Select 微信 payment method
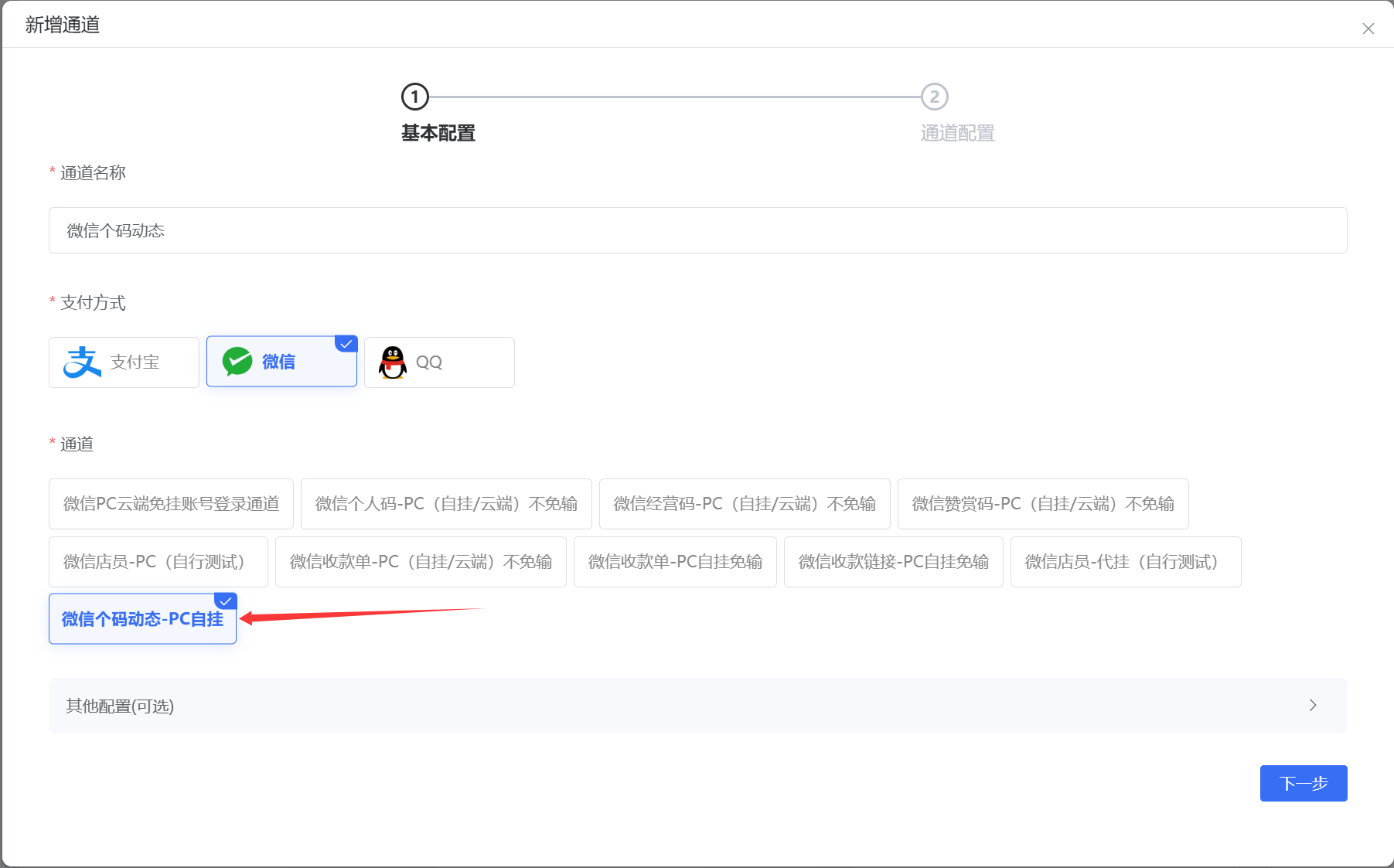The width and height of the screenshot is (1394, 868). click(x=281, y=362)
